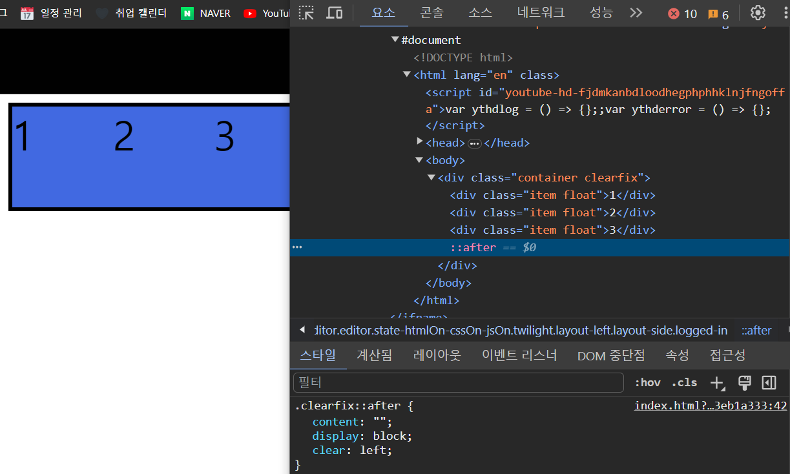Image resolution: width=790 pixels, height=474 pixels.
Task: Switch to the 성능 tab
Action: 601,13
